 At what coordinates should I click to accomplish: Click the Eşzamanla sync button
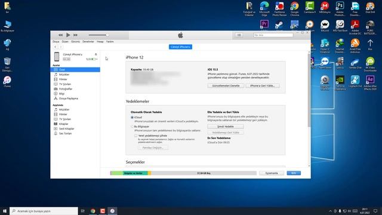272,173
